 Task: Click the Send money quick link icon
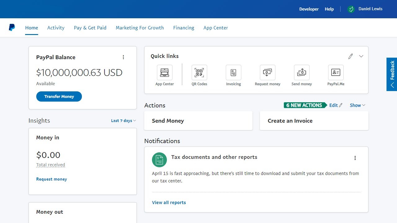pyautogui.click(x=302, y=72)
